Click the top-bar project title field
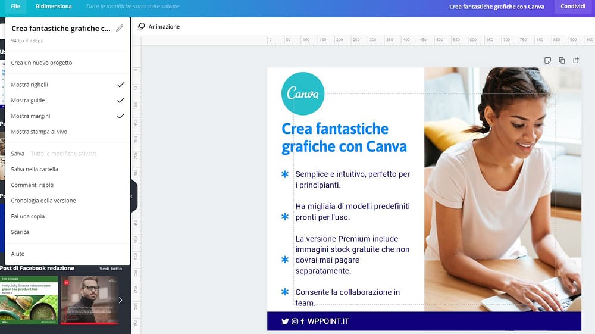 pyautogui.click(x=496, y=7)
